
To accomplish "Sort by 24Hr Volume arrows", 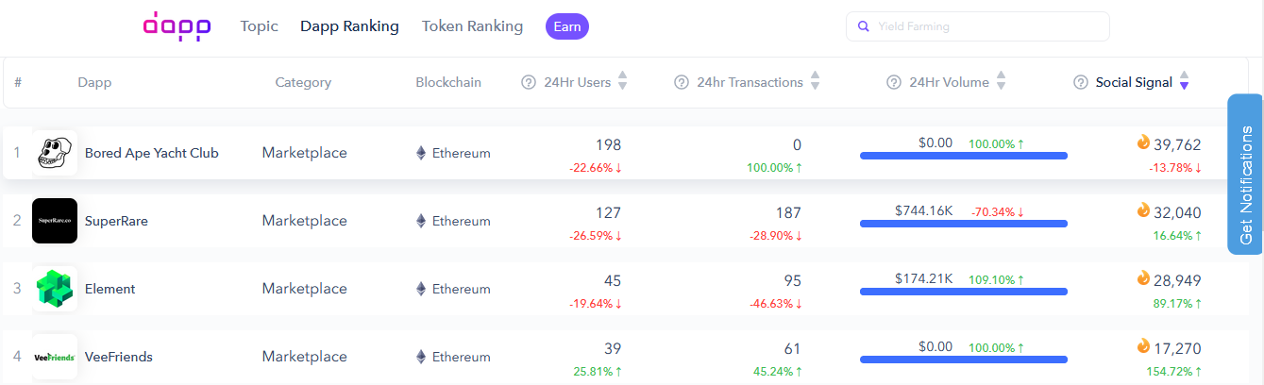I will (x=1001, y=81).
